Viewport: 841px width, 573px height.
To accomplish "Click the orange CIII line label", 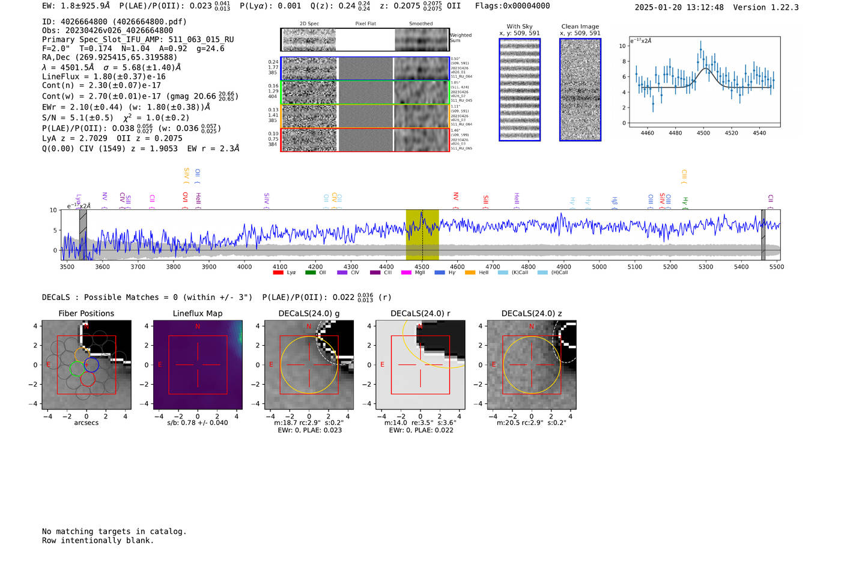I will click(x=684, y=176).
